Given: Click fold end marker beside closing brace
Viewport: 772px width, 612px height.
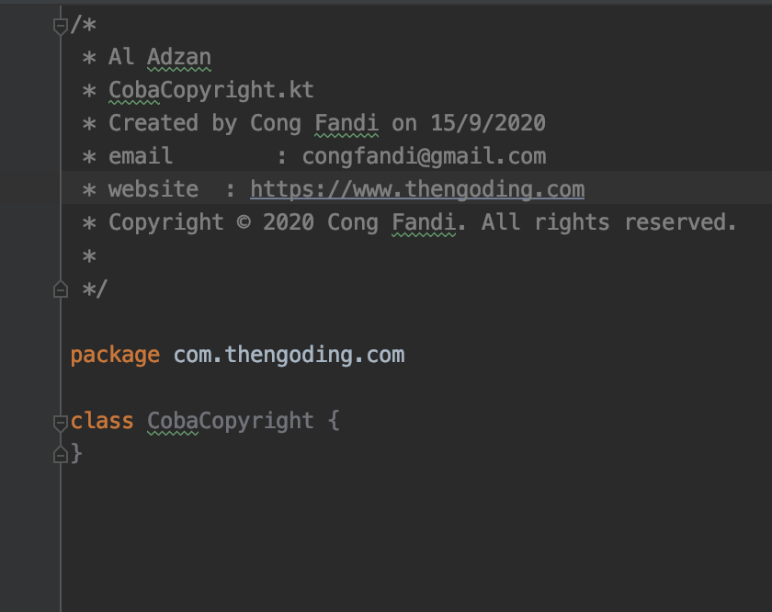Looking at the screenshot, I should click(x=61, y=453).
